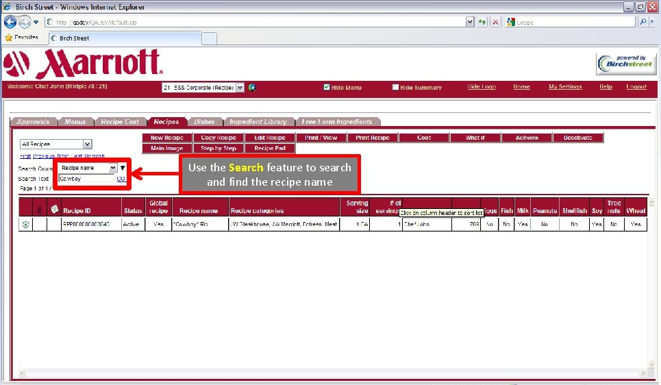
Task: Sort by the Recipe categories column header
Action: (257, 211)
